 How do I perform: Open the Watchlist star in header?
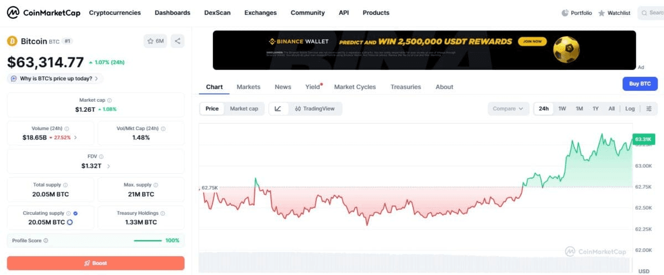click(601, 13)
